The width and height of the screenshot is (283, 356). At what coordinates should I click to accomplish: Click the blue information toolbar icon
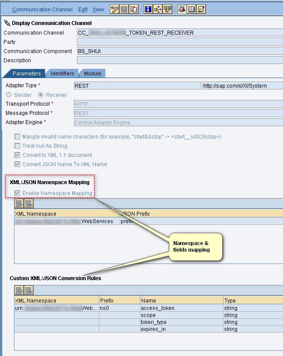(x=148, y=9)
